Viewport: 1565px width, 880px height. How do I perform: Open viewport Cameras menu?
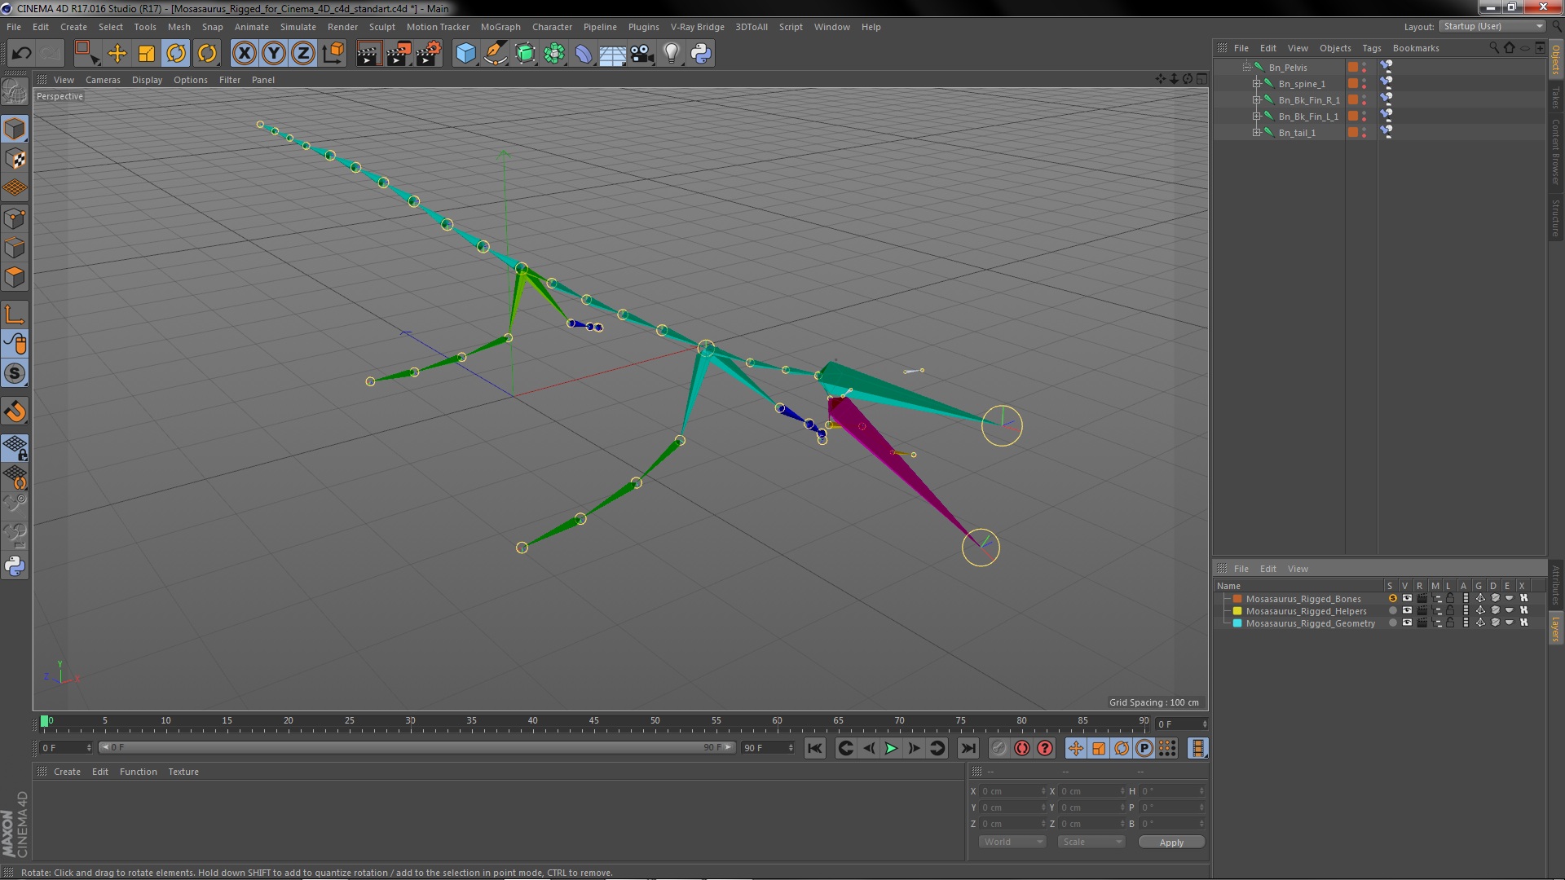pos(103,80)
